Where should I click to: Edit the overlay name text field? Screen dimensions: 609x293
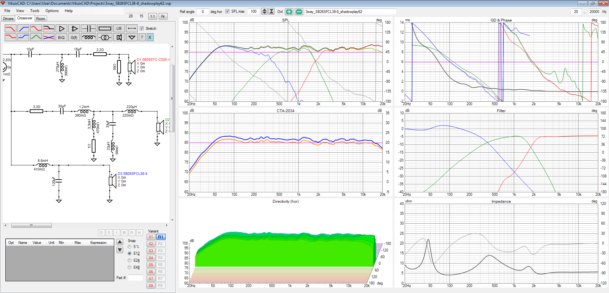(350, 12)
